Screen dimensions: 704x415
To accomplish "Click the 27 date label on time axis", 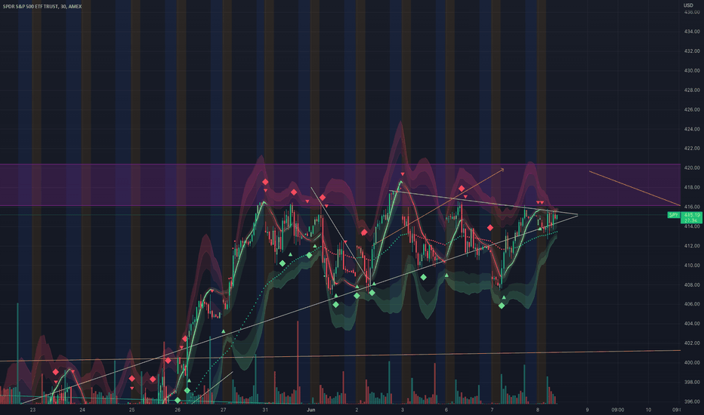I will [x=224, y=410].
